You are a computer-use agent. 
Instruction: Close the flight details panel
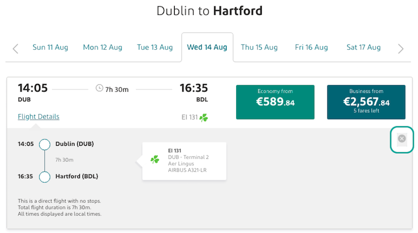(x=402, y=139)
